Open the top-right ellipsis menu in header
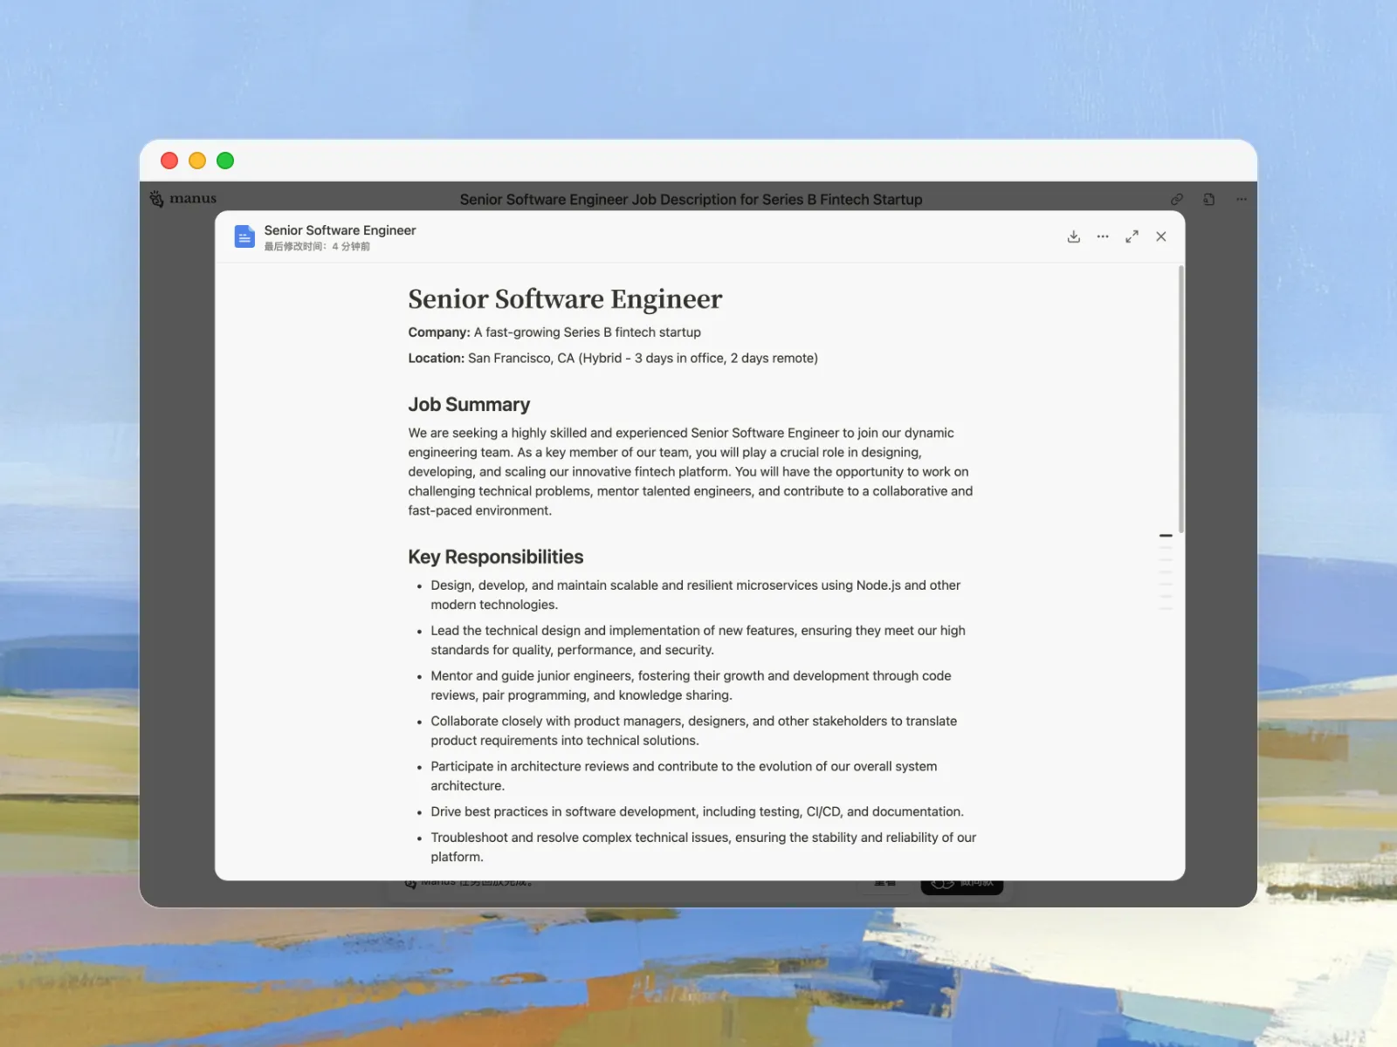 click(x=1242, y=199)
